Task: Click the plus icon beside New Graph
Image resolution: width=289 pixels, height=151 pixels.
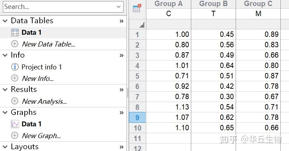Action: 15,135
